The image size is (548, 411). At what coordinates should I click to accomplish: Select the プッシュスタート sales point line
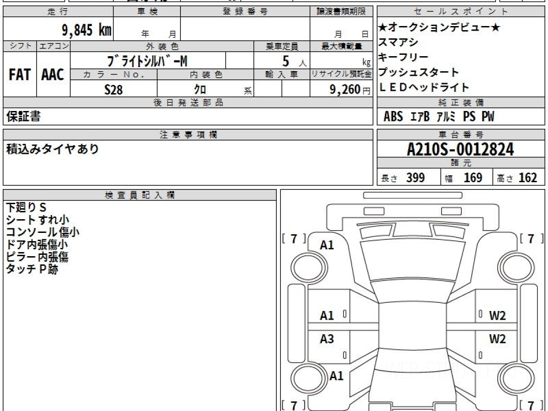[419, 72]
